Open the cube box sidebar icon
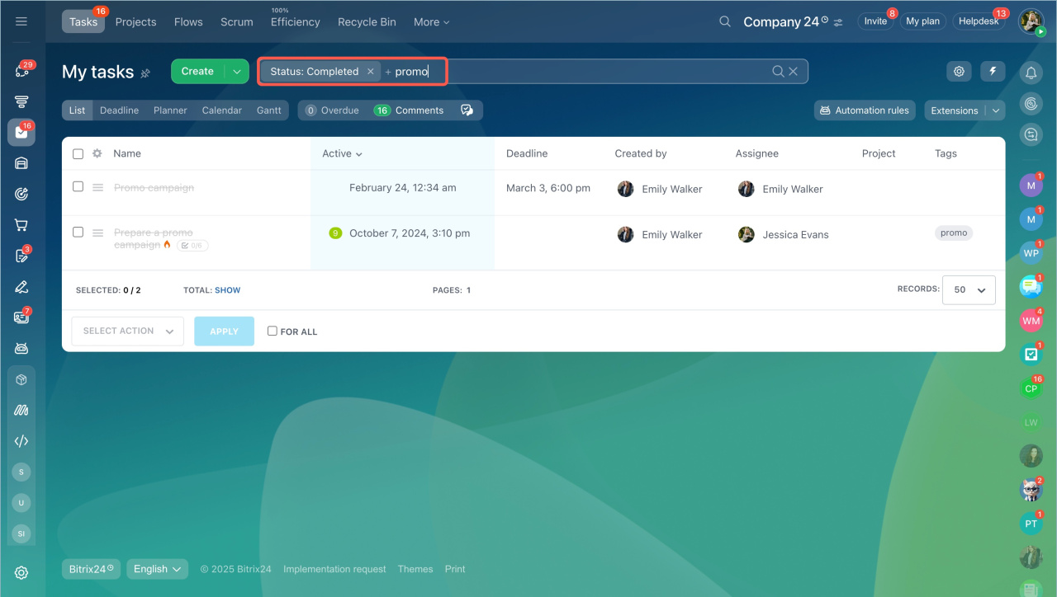This screenshot has width=1057, height=597. point(21,379)
